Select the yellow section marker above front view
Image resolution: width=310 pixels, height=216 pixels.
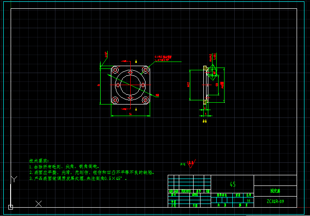136,62
